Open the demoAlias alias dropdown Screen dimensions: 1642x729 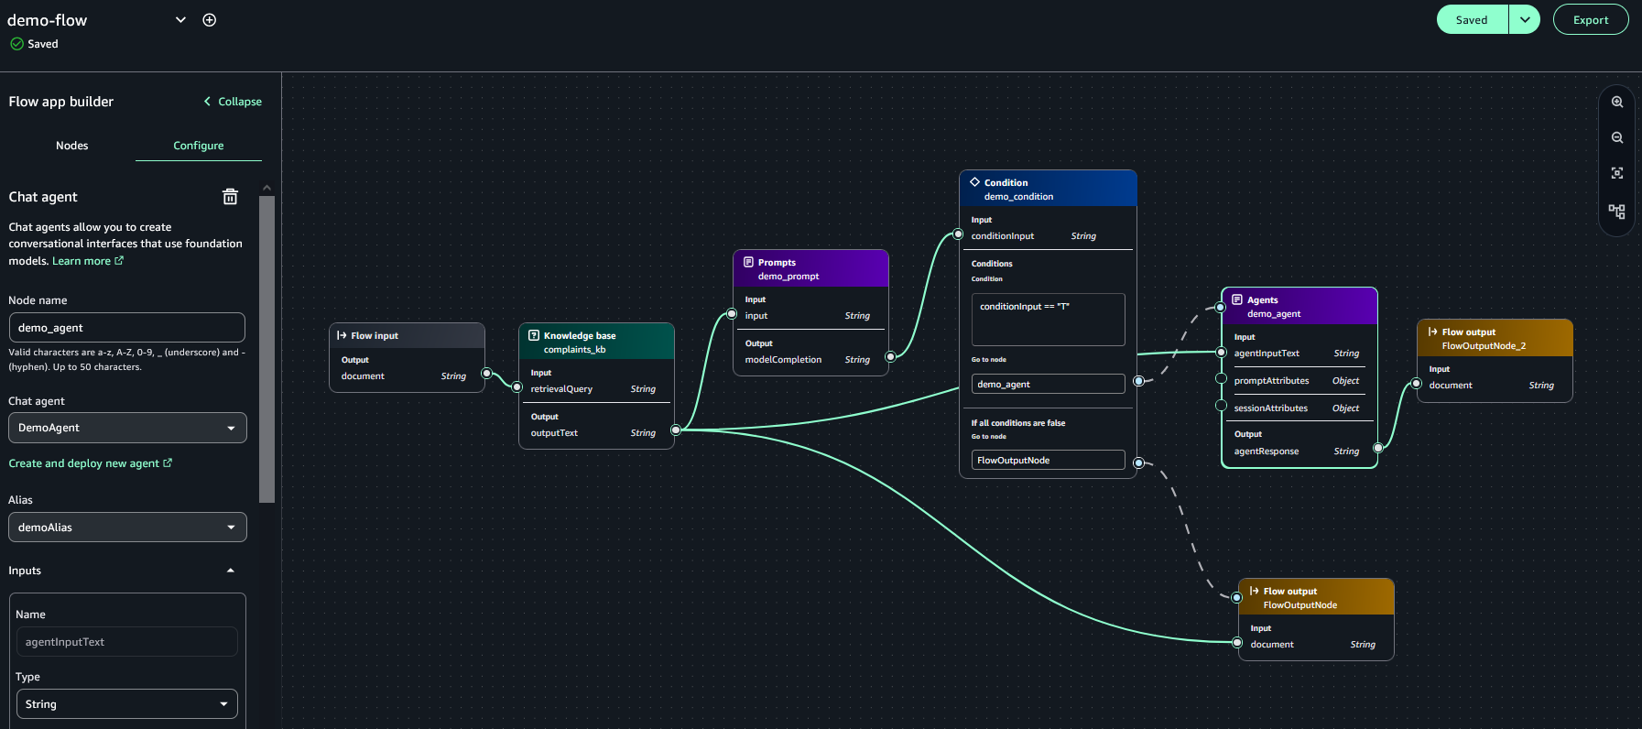[x=127, y=528]
